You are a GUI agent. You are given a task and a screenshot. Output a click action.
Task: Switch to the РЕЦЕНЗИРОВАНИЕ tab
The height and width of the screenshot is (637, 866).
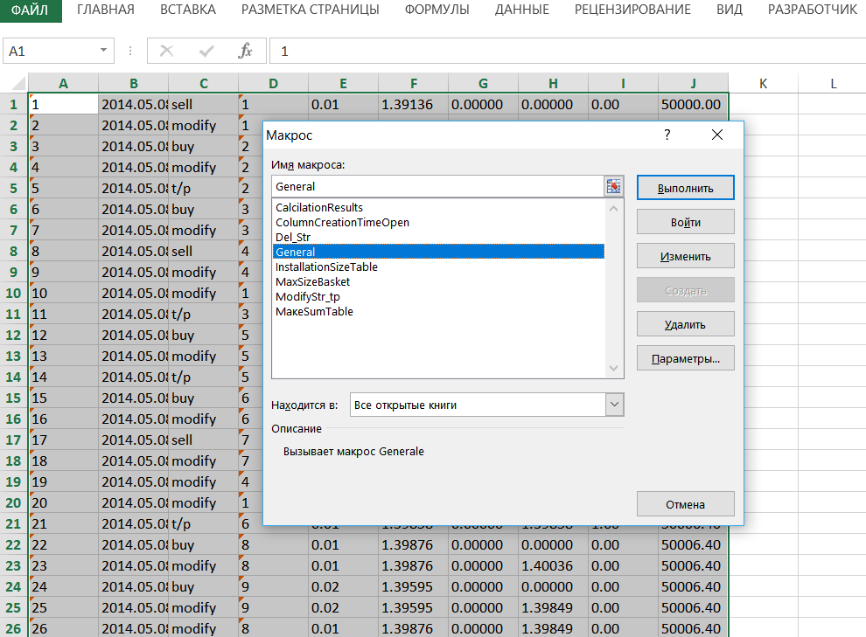click(x=632, y=10)
